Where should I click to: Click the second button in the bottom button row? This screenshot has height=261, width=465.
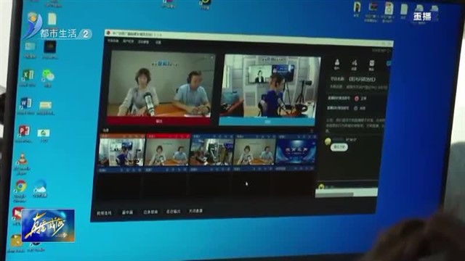pos(128,212)
